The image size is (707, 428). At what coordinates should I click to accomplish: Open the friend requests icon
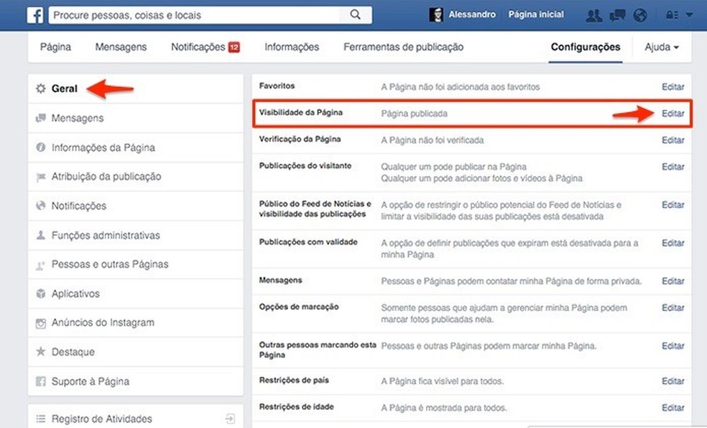594,14
